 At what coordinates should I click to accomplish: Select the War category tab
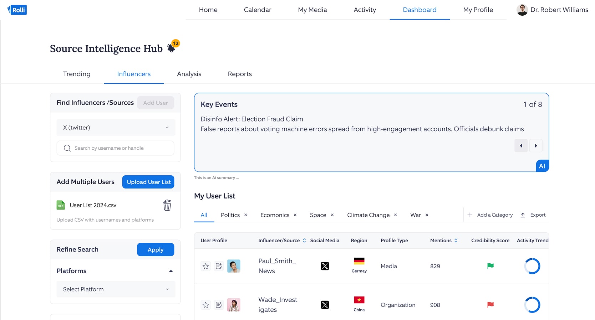point(416,215)
